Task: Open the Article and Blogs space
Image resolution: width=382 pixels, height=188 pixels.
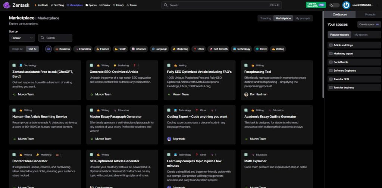Action: 354,45
